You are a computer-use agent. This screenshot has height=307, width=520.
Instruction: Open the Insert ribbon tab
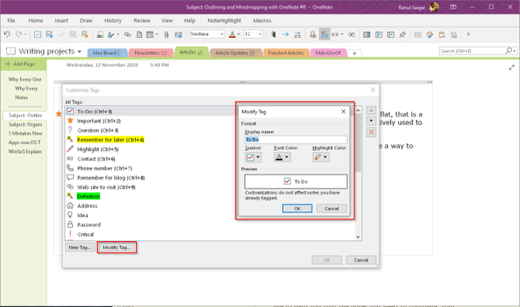[x=61, y=20]
